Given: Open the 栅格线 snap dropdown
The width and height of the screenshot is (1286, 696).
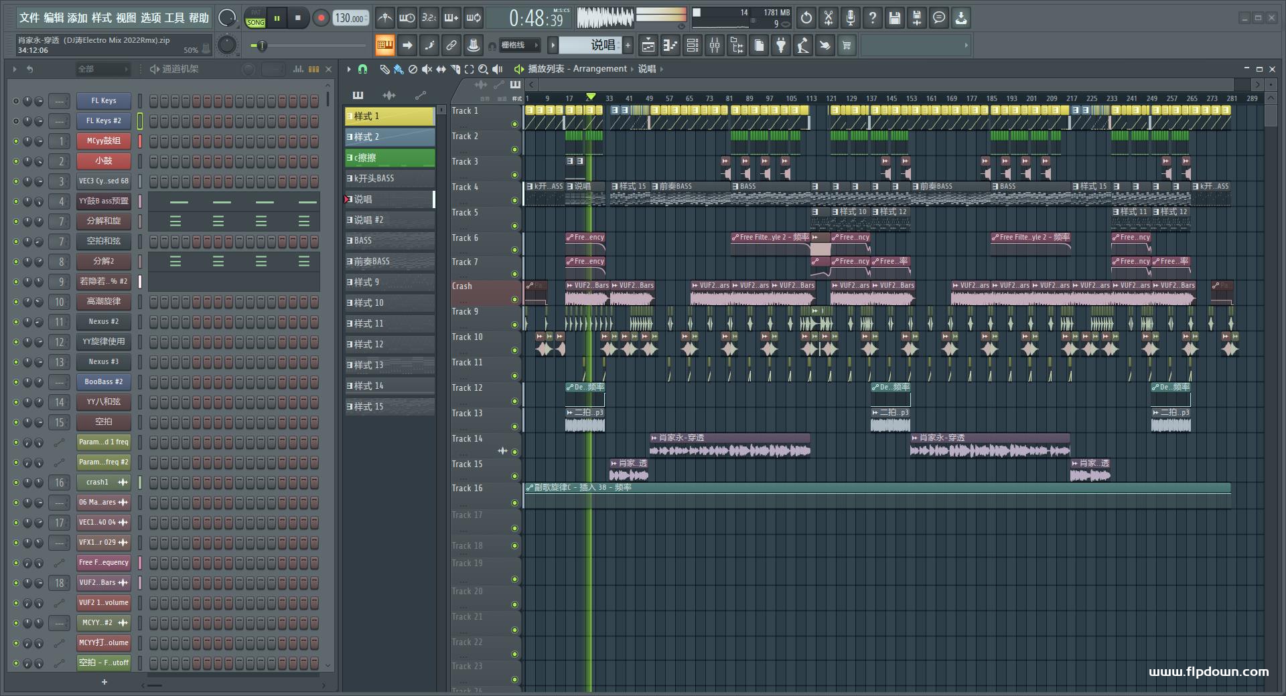Looking at the screenshot, I should (x=520, y=46).
